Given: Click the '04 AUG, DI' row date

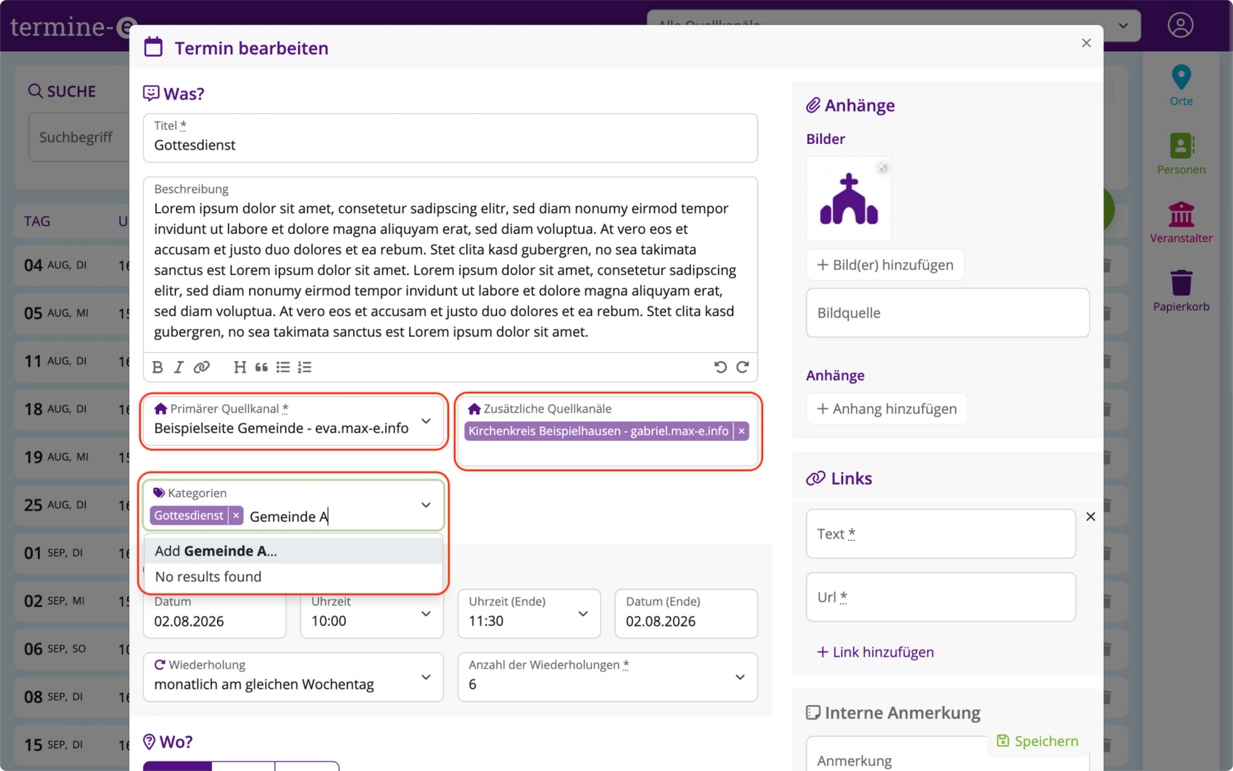Looking at the screenshot, I should coord(55,265).
